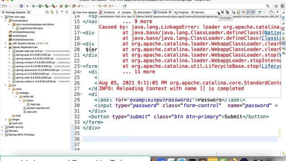Image resolution: width=286 pixels, height=161 pixels.
Task: Open the Native link in defineClass1 stack line
Action: [273, 33]
